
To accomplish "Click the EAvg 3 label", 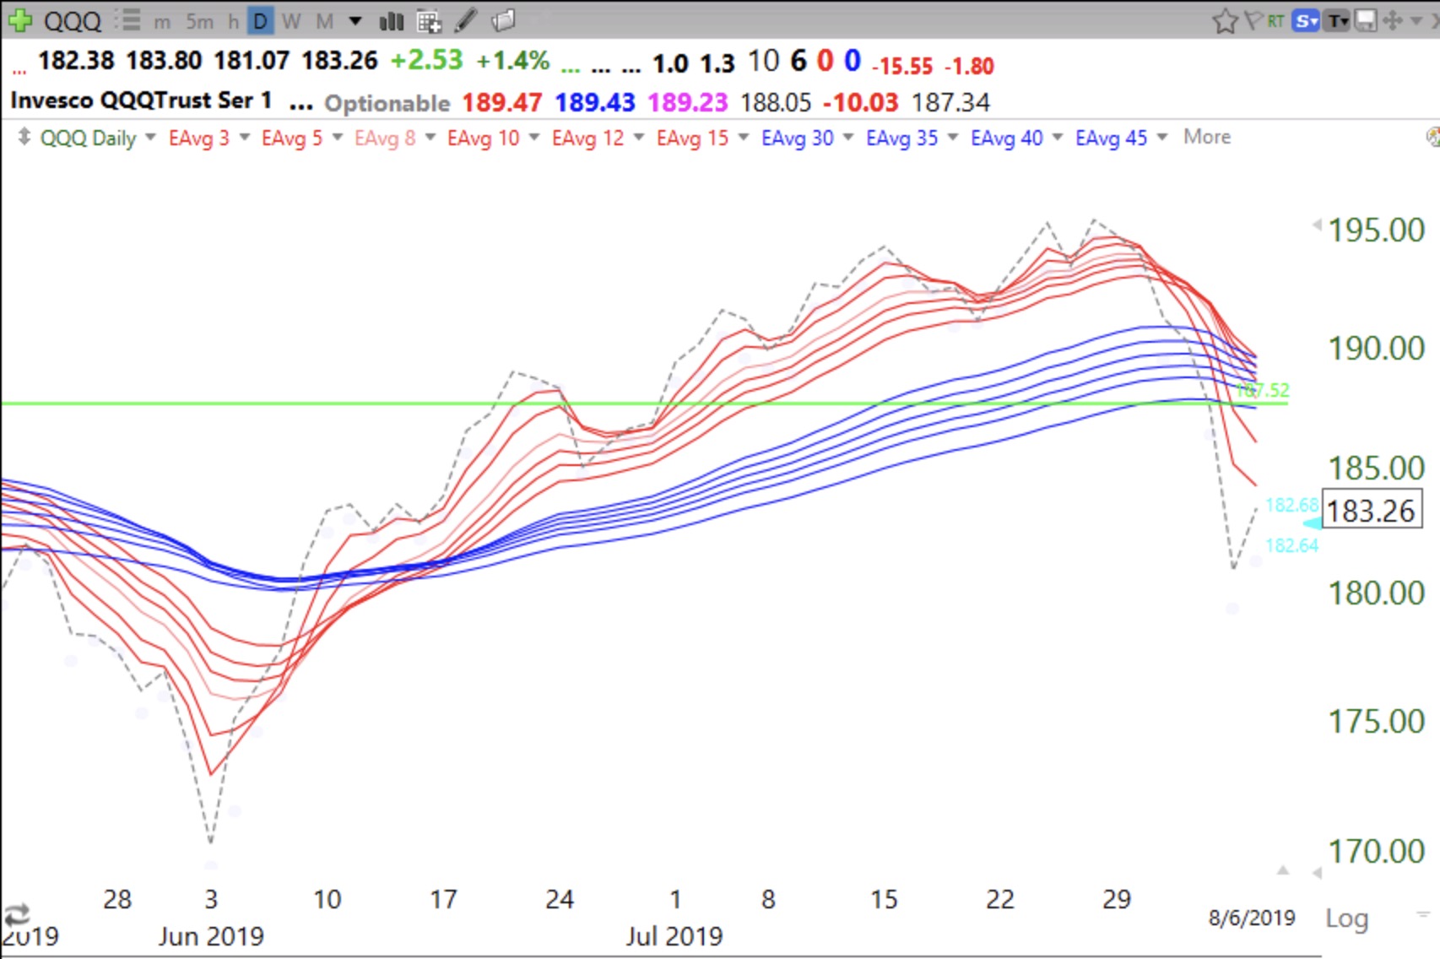I will (198, 138).
